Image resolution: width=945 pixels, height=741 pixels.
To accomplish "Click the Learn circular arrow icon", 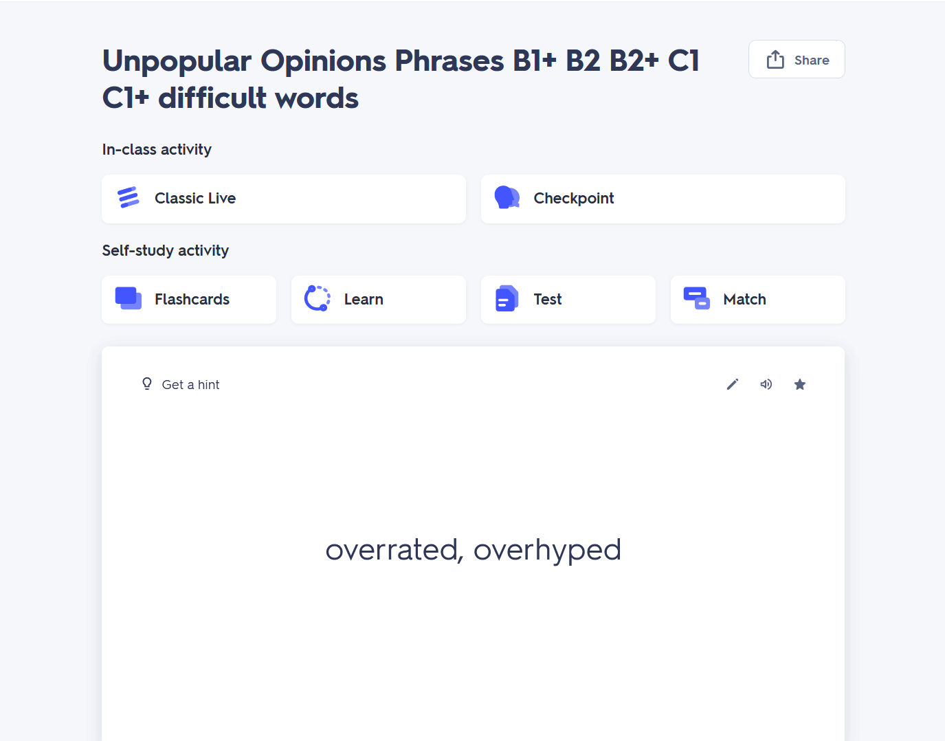I will click(x=318, y=299).
